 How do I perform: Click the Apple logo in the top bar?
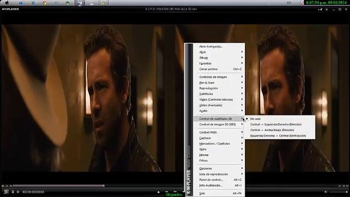[x=7, y=3]
